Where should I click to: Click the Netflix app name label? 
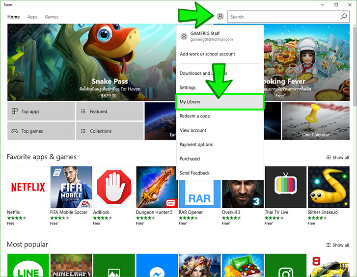13,212
